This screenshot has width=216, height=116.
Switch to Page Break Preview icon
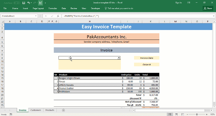point(183,114)
